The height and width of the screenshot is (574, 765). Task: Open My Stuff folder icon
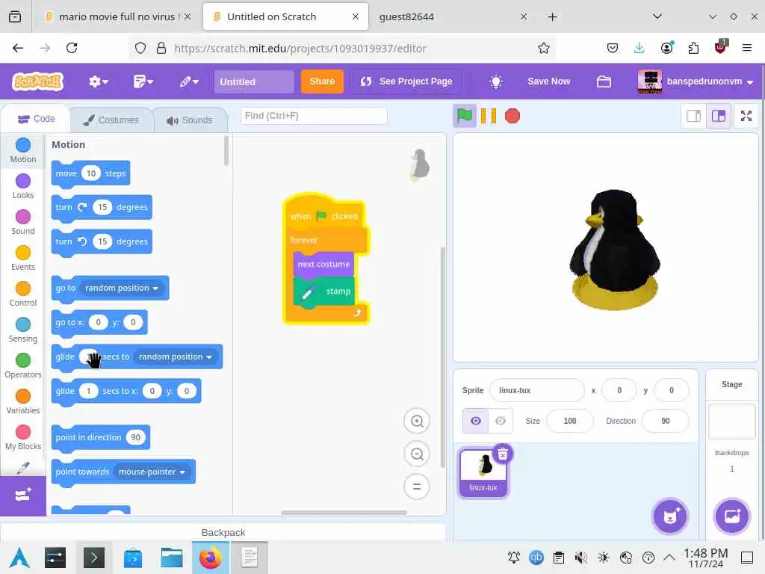point(604,81)
